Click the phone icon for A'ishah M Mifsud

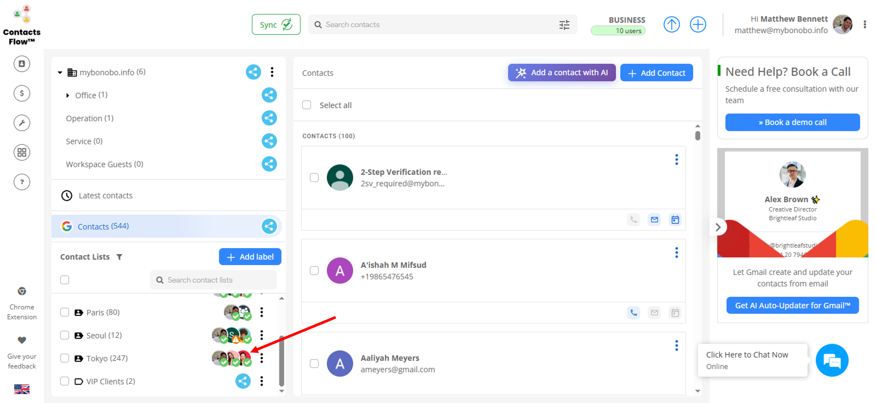point(633,312)
